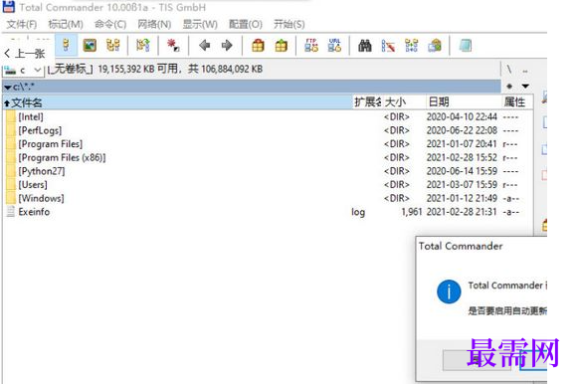Screen dimensions: 578x384
Task: Click the copy names to clipboard icon
Action: (435, 46)
